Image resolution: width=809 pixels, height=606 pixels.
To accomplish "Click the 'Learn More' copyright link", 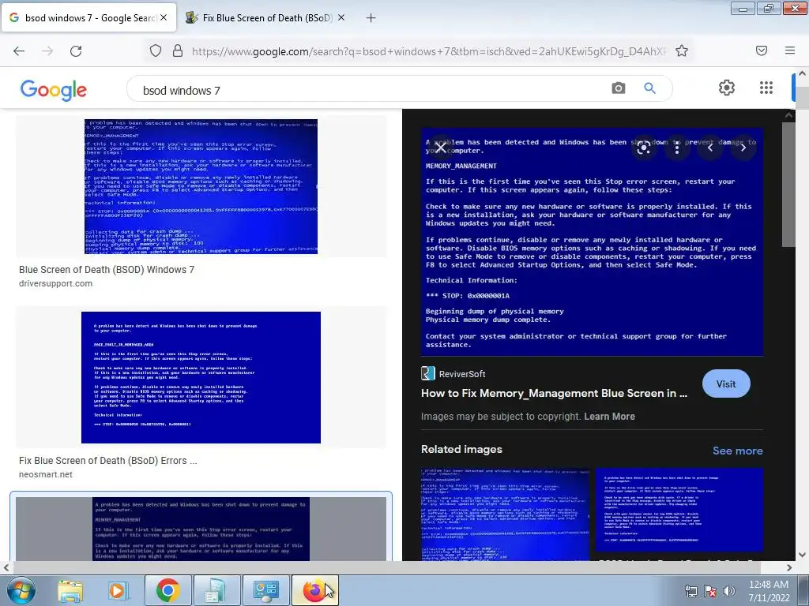I will click(x=609, y=417).
